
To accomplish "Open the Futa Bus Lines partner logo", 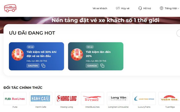I will click(15, 98).
